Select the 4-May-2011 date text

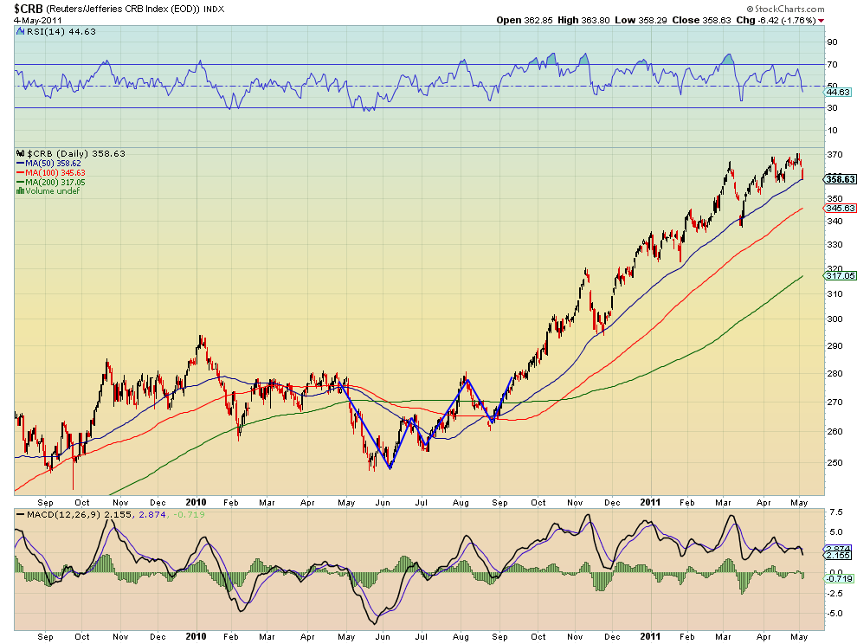point(38,20)
